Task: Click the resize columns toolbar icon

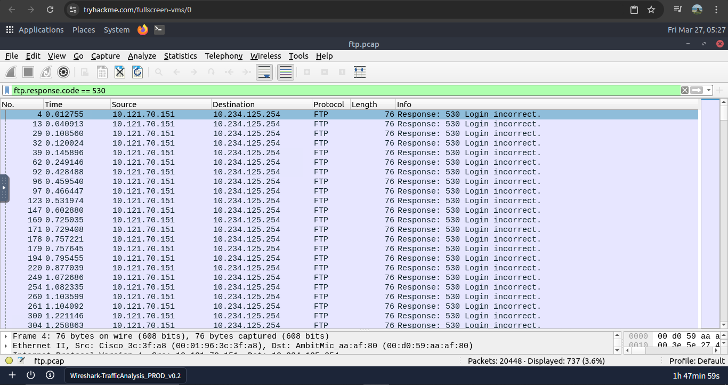Action: [x=360, y=72]
